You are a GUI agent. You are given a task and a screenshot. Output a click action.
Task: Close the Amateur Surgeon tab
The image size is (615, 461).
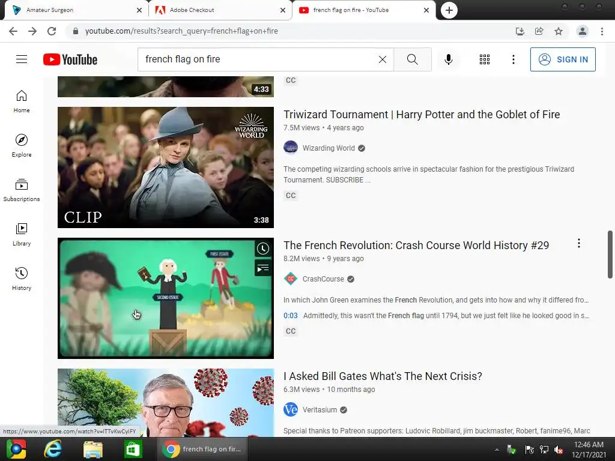click(x=139, y=10)
